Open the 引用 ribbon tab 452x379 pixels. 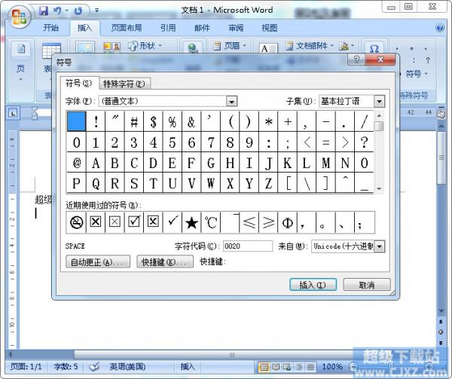coord(168,28)
